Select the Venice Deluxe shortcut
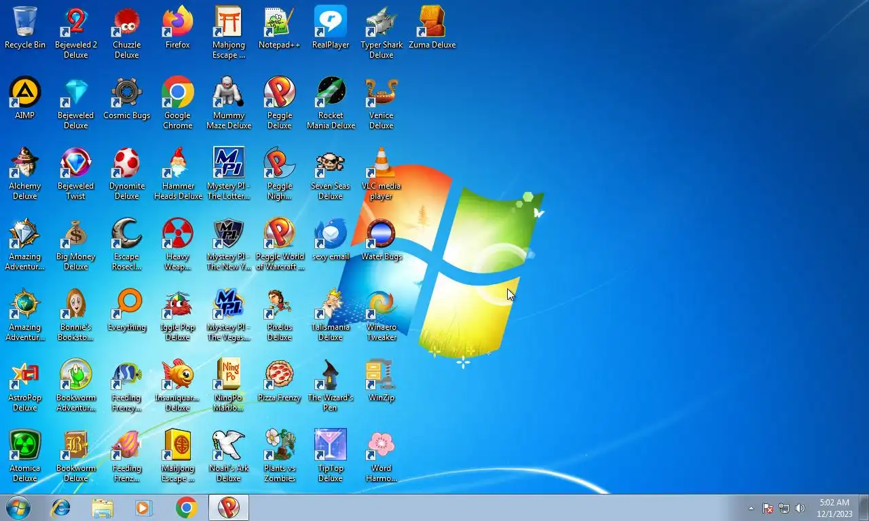Image resolution: width=869 pixels, height=521 pixels. (382, 103)
